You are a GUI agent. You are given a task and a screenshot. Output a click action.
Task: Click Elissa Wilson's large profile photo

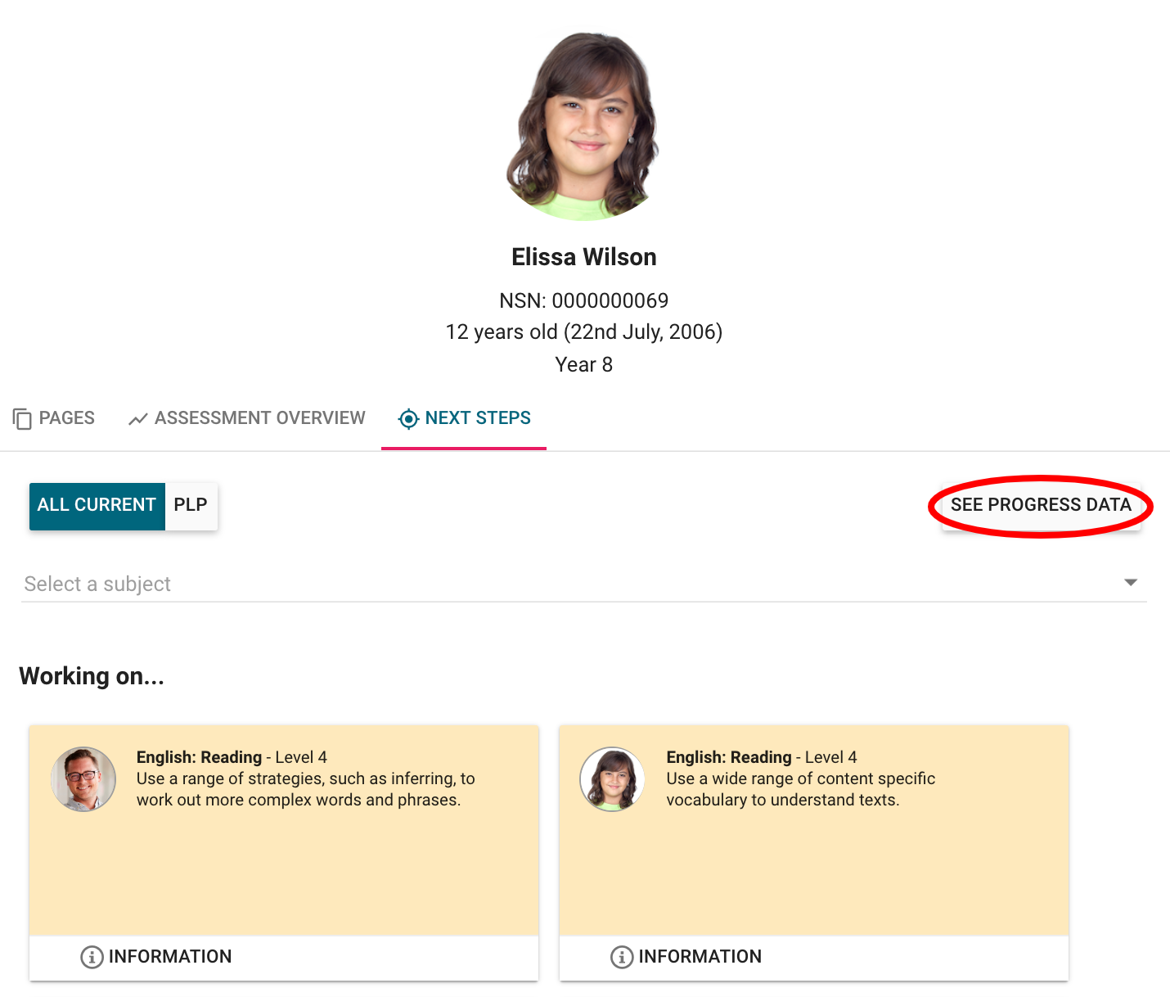(583, 126)
